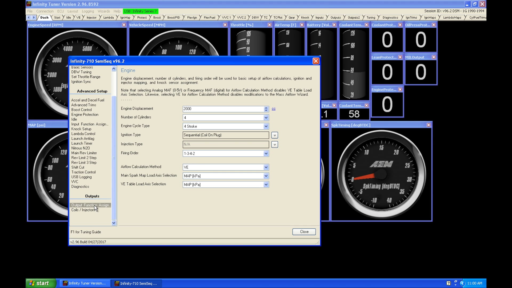Viewport: 512px width, 288px height.
Task: Select the Infinity-710 SemiSeq taskbar item
Action: (137, 283)
